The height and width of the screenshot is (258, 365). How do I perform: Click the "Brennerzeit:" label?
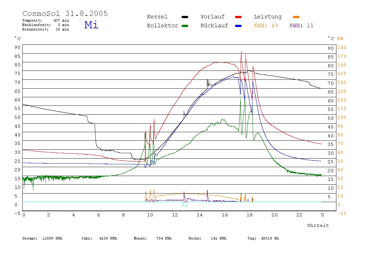[35, 29]
